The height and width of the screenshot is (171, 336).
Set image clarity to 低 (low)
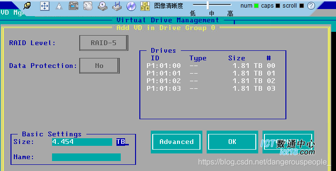pos(193,14)
